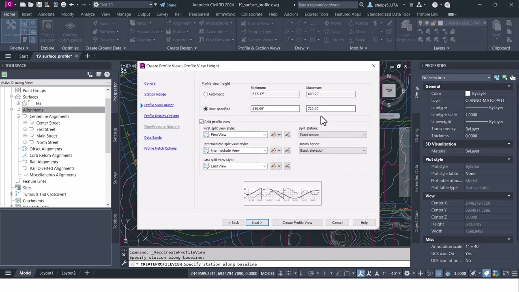
Task: Select the North Street alignment in tree
Action: 47,142
